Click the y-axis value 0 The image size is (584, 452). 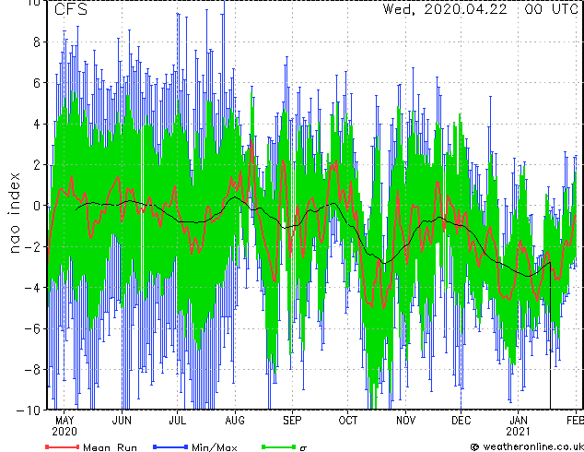tap(37, 206)
